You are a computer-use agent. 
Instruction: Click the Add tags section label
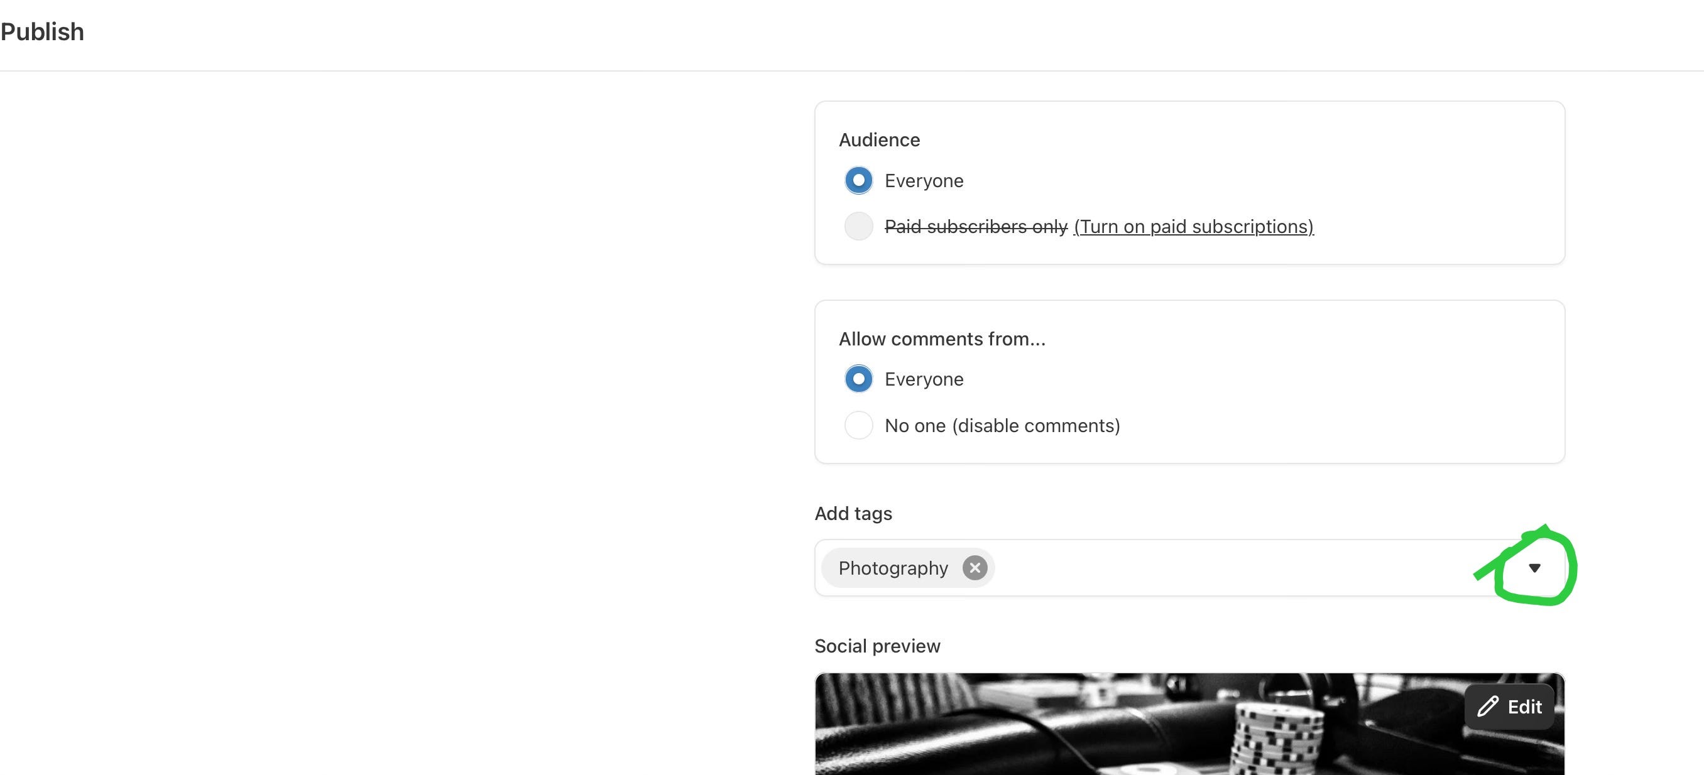click(x=853, y=513)
